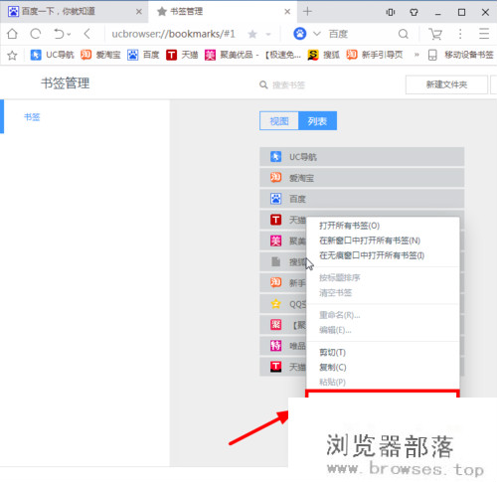Image resolution: width=497 pixels, height=482 pixels.
Task: Choose 剪切(T) in context menu
Action: tap(383, 352)
